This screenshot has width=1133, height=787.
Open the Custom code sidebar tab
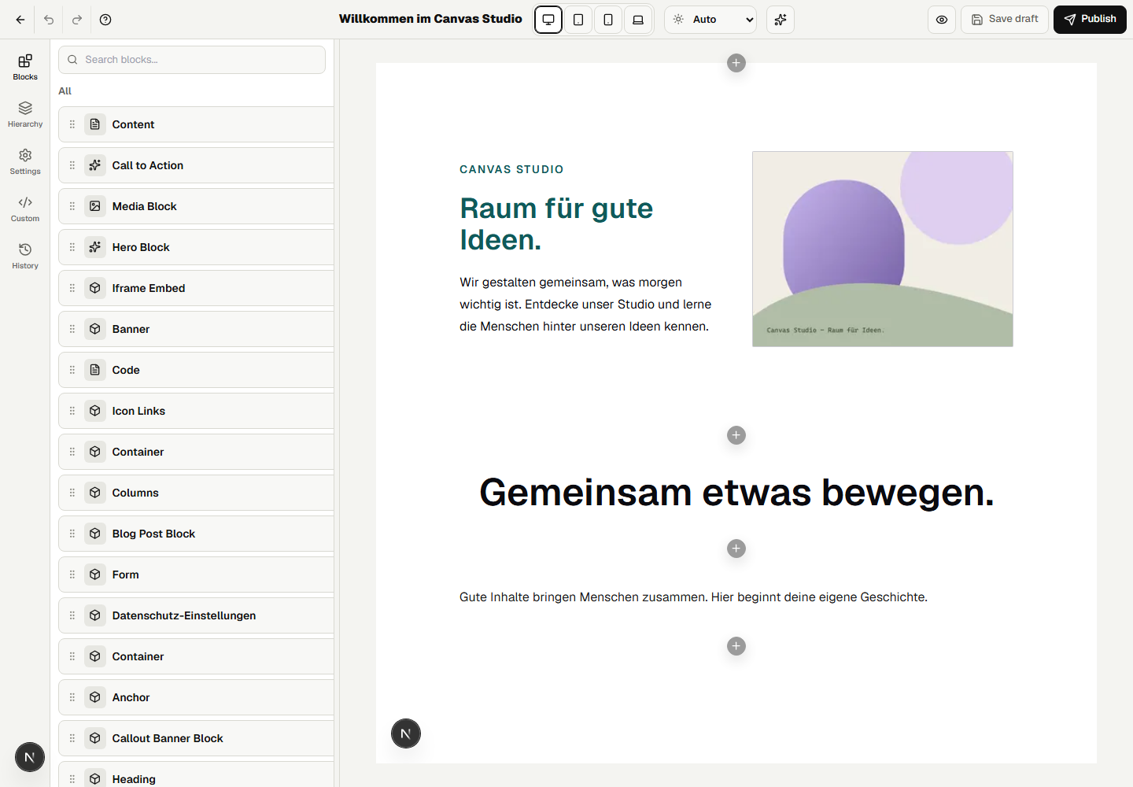pyautogui.click(x=25, y=209)
